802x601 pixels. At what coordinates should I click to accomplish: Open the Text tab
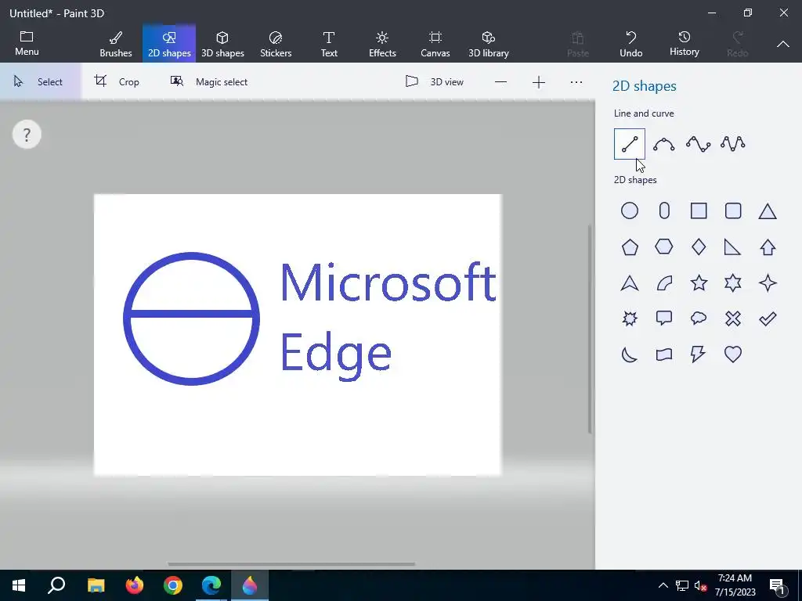[329, 44]
